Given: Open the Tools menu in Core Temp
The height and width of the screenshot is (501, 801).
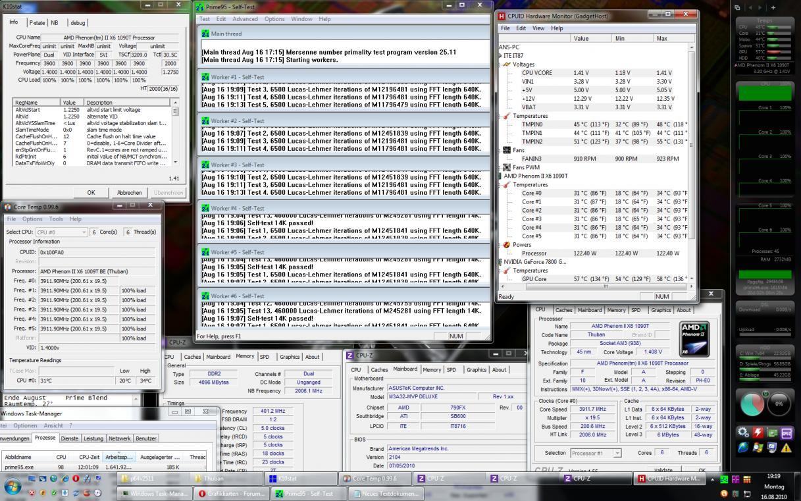Looking at the screenshot, I should [x=56, y=219].
